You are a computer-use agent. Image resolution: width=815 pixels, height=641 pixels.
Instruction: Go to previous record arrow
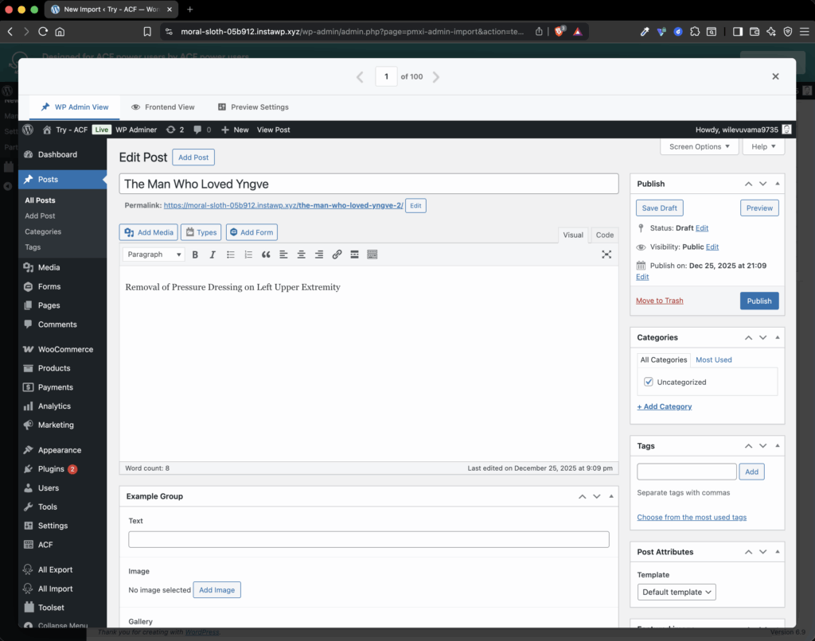pos(360,77)
